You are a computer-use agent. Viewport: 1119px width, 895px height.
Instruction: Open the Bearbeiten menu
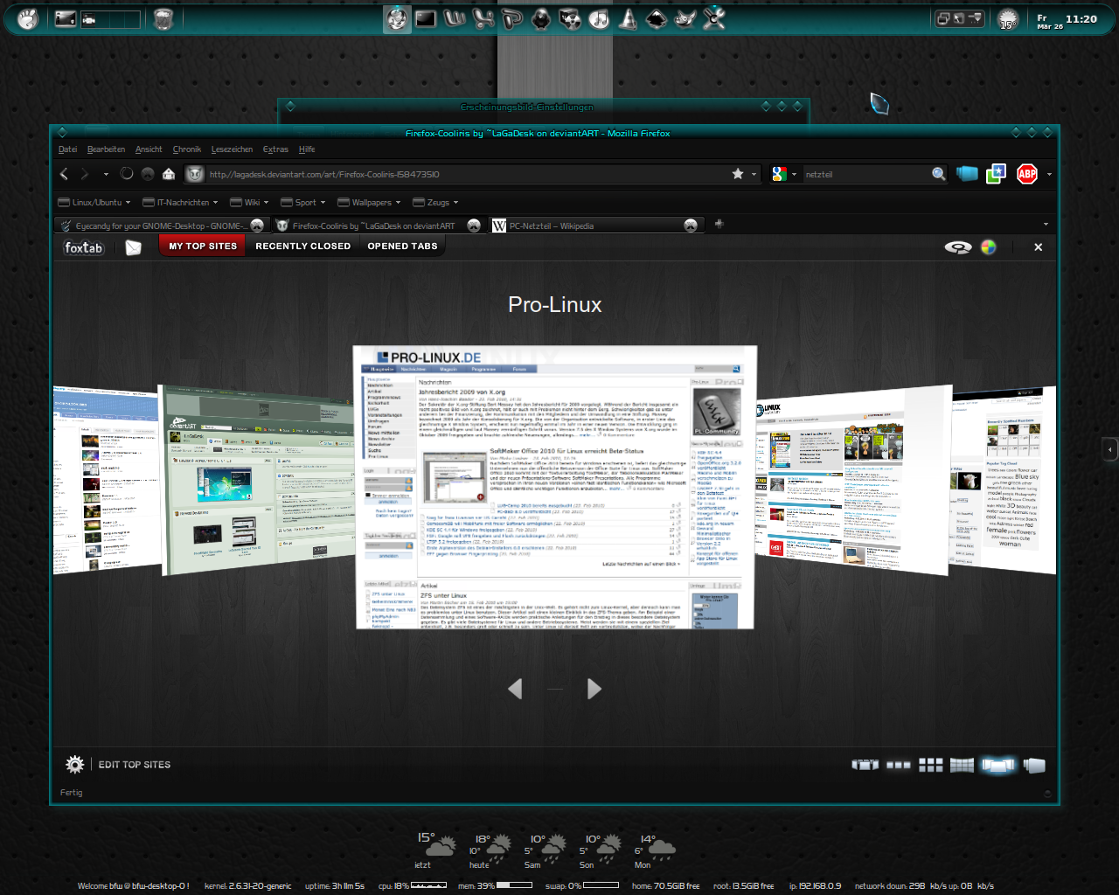click(106, 149)
